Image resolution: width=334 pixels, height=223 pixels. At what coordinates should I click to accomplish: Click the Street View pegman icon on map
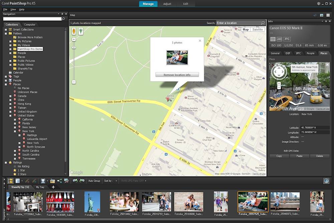point(74,31)
